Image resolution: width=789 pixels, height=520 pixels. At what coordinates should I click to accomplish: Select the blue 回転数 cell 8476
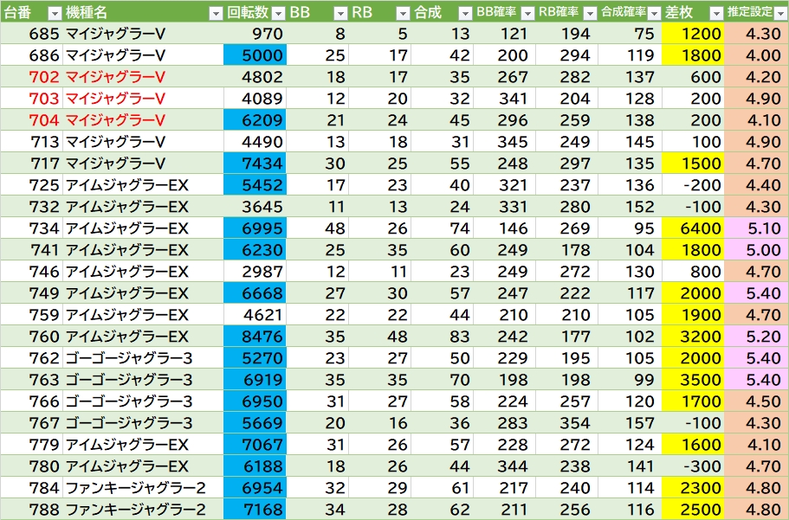[x=255, y=337]
